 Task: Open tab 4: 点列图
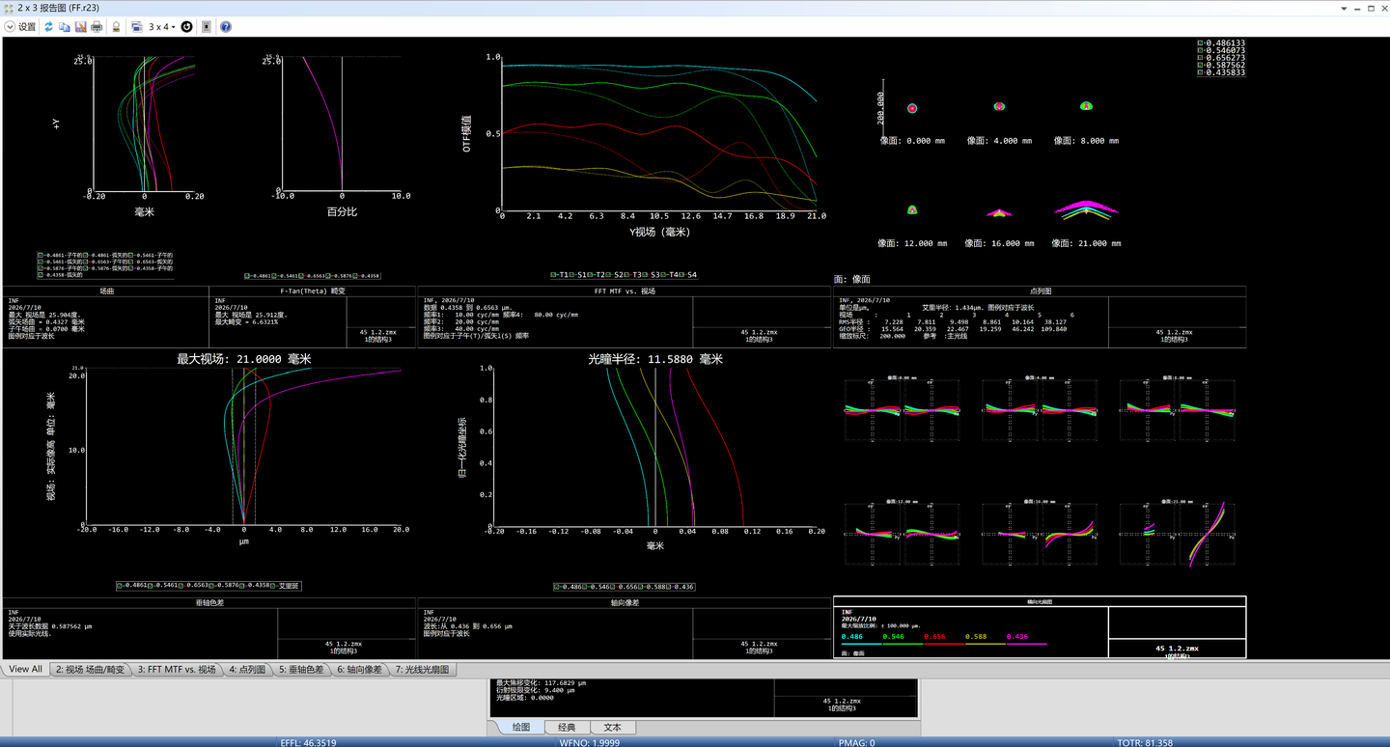[x=248, y=669]
